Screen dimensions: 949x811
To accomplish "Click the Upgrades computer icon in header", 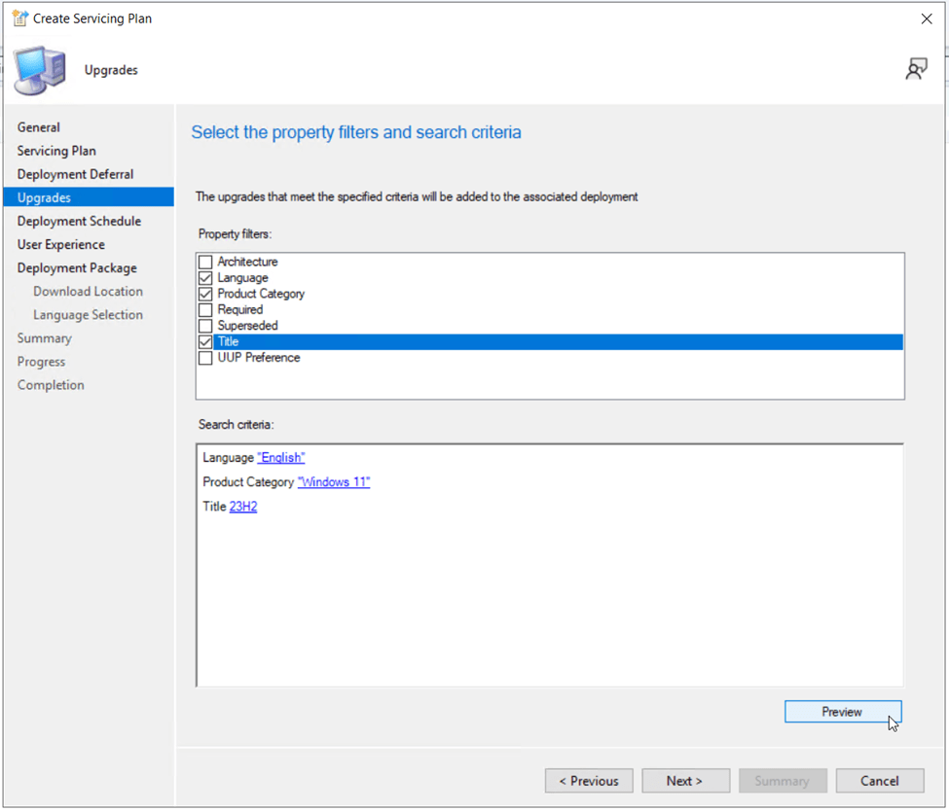I will click(x=41, y=70).
